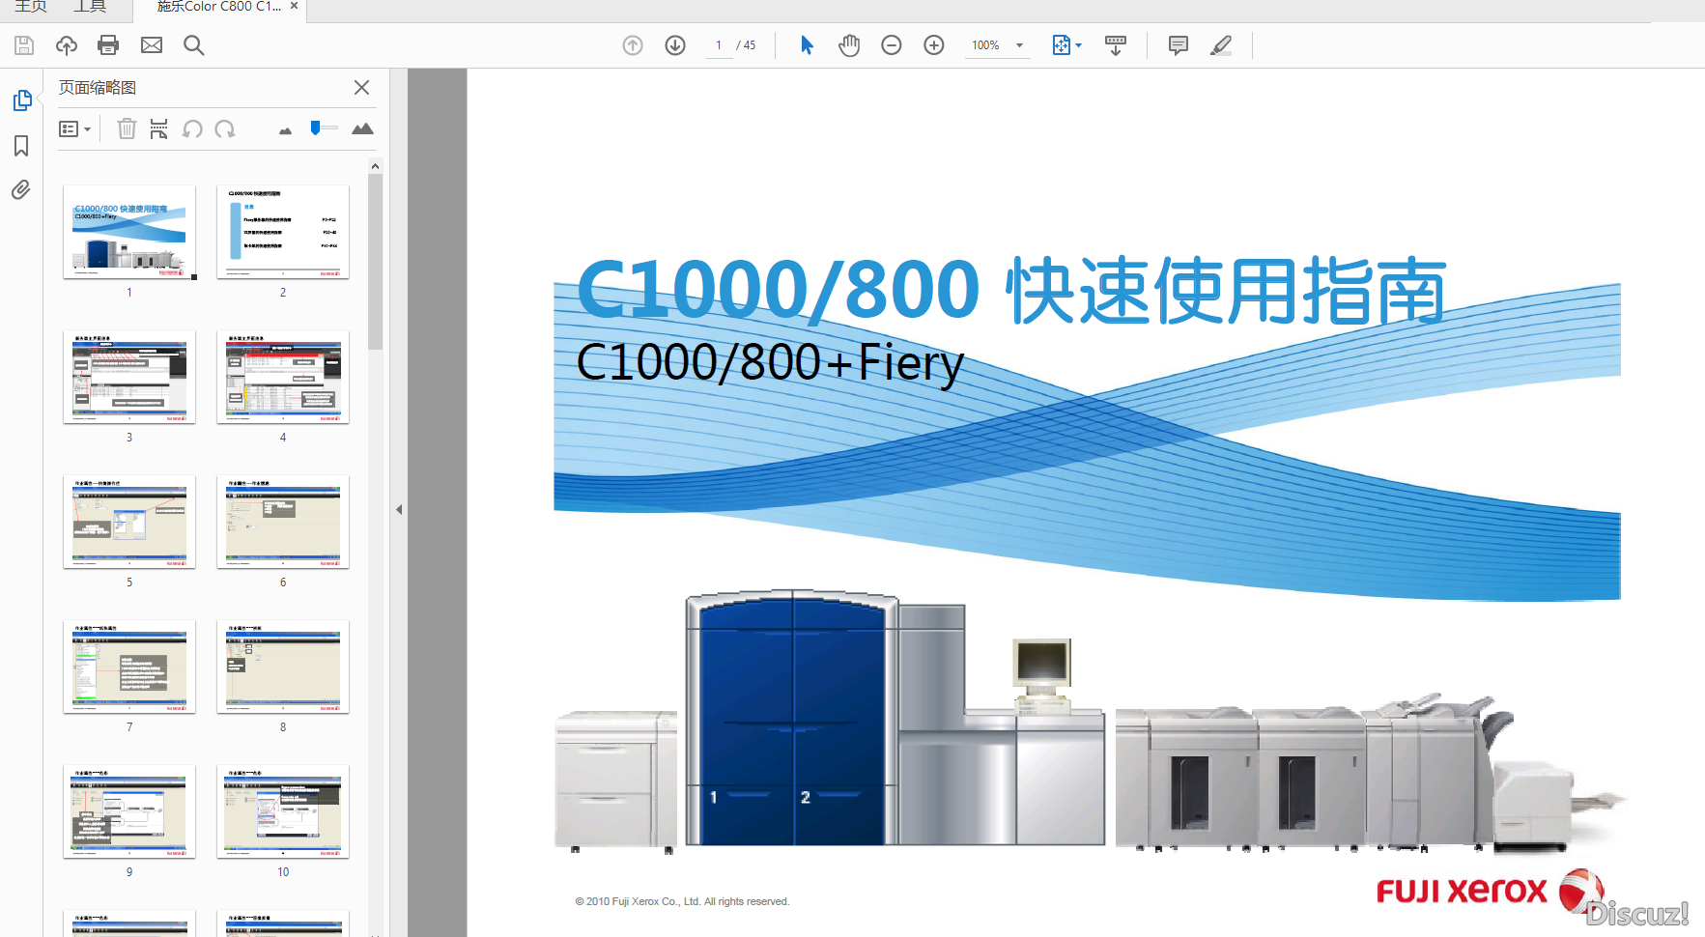
Task: Click the Zoom out minus icon
Action: point(892,45)
